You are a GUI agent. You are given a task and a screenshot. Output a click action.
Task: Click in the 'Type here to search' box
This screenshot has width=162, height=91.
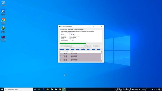pyautogui.click(x=18, y=89)
